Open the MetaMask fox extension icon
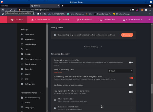 pyautogui.click(x=142, y=10)
